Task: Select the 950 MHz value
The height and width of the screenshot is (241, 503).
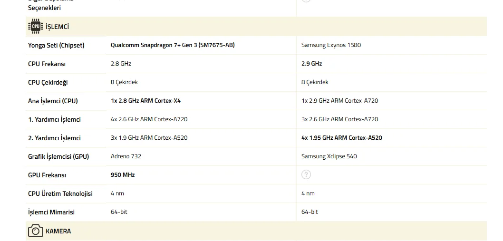Action: 123,175
